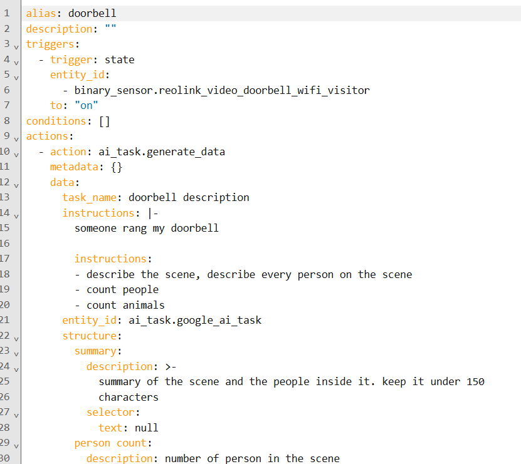Click the summary of the scene text line
This screenshot has width=521, height=464.
click(x=292, y=382)
